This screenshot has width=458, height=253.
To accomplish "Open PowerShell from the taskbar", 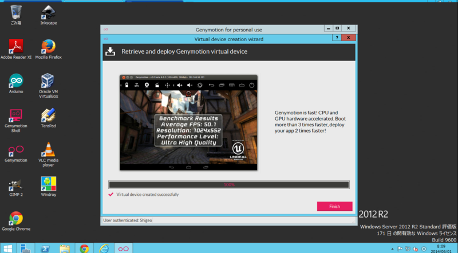I will [x=45, y=248].
